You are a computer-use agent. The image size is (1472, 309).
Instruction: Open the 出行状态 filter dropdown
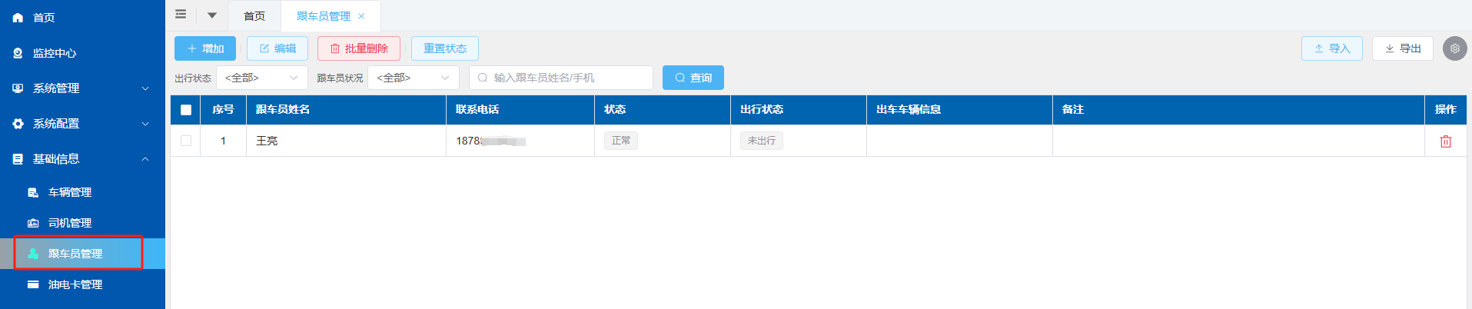point(262,78)
